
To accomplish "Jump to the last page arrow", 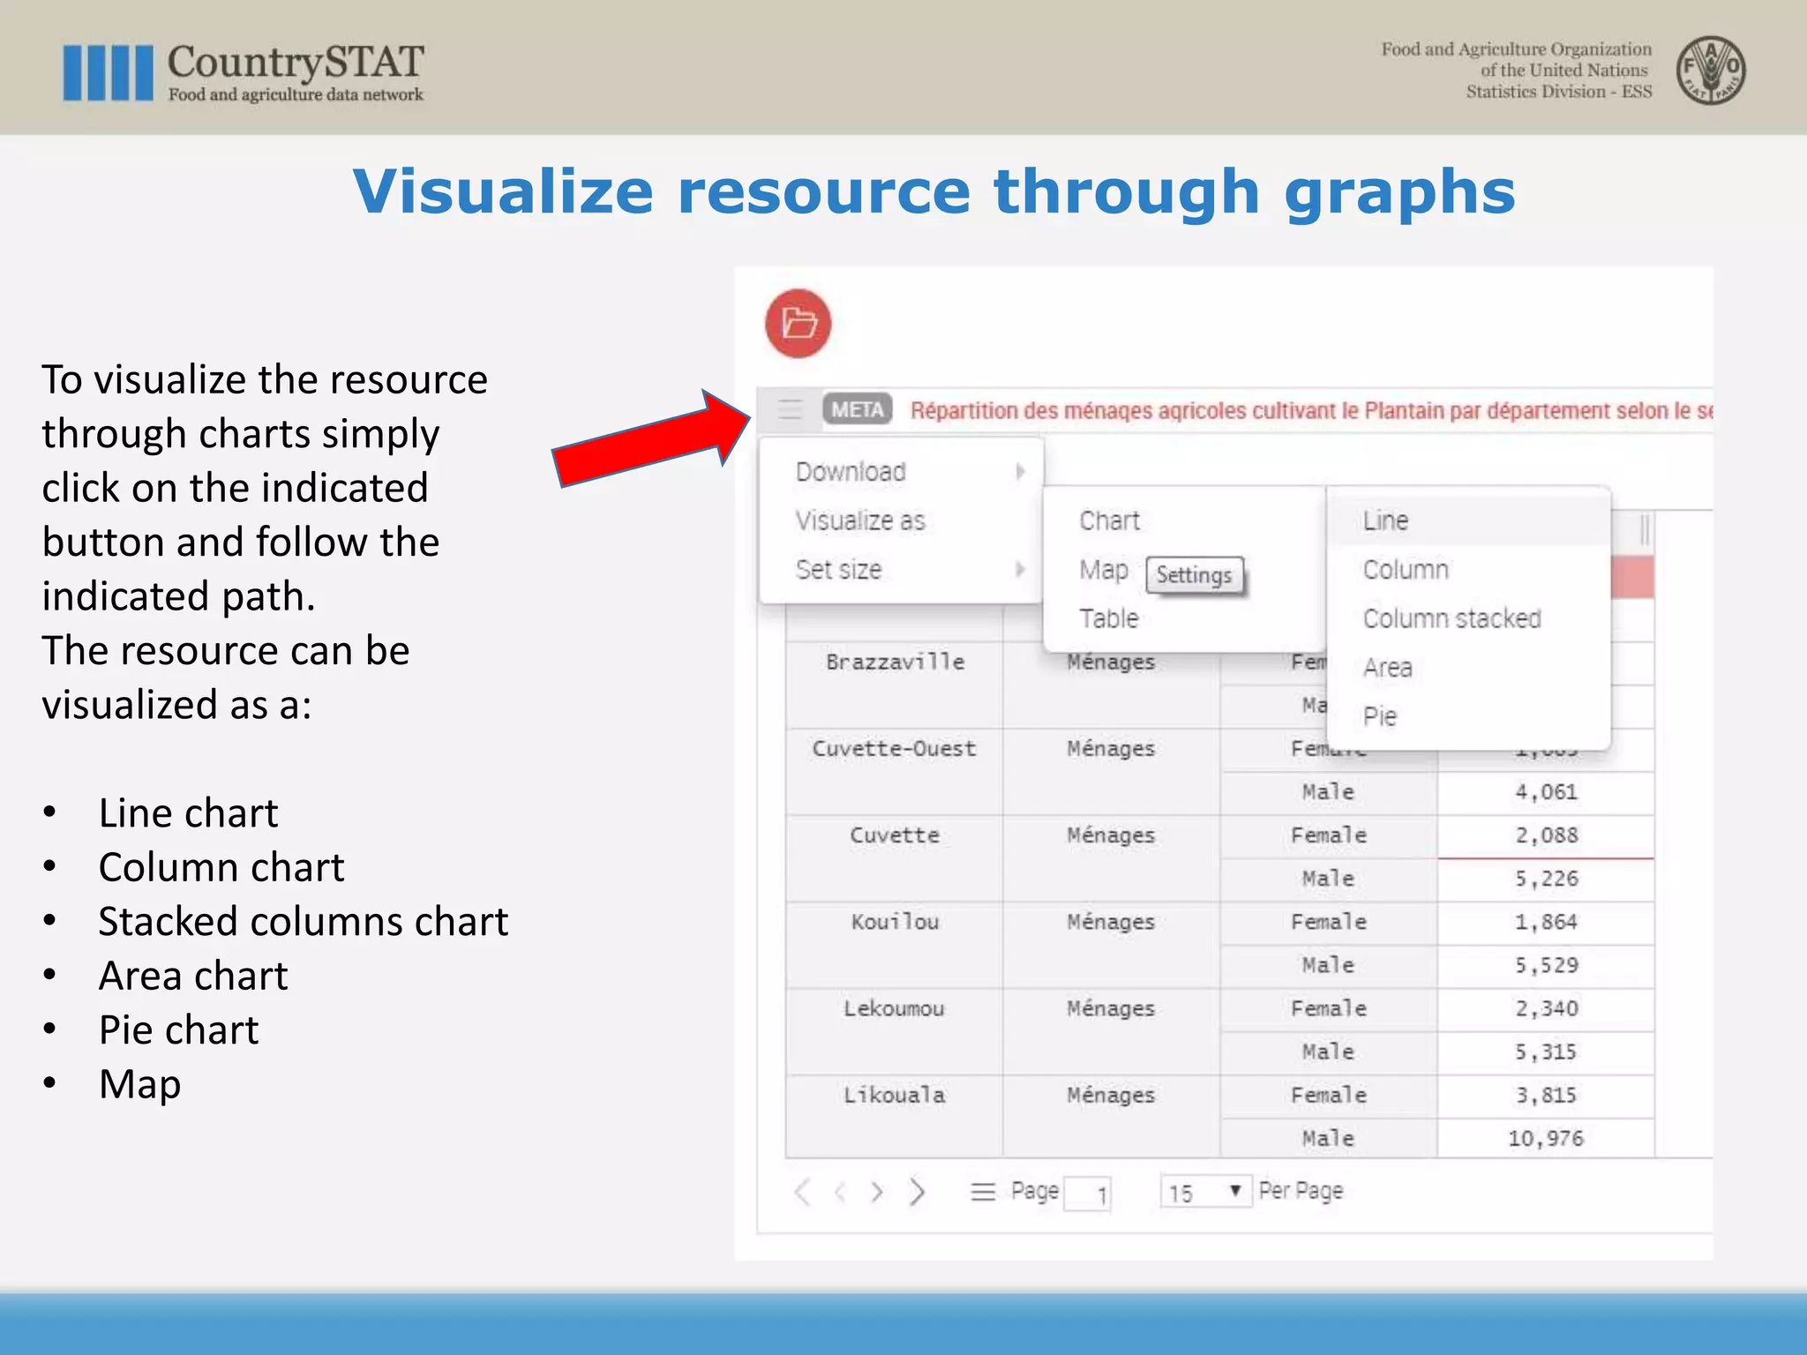I will [x=918, y=1192].
